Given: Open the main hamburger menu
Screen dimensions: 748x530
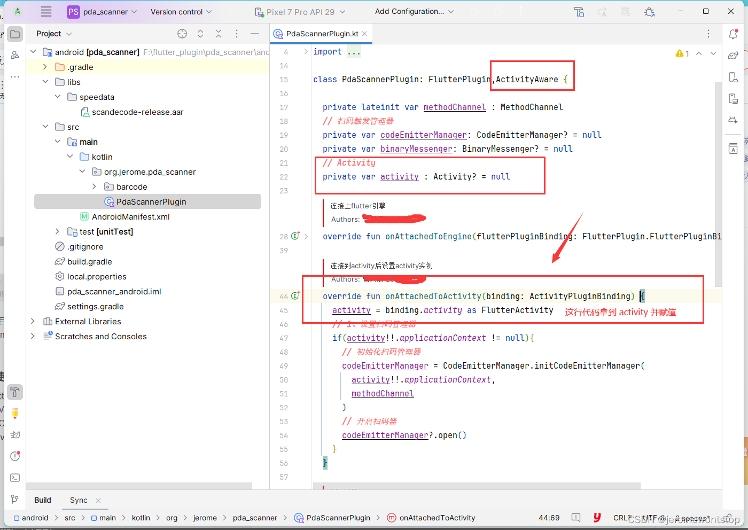Looking at the screenshot, I should pyautogui.click(x=46, y=11).
